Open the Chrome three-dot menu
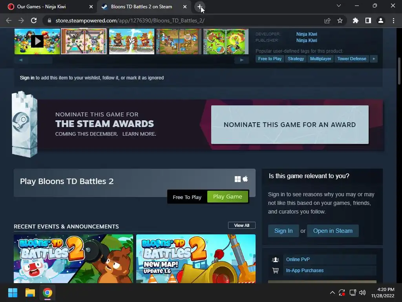This screenshot has width=402, height=302. click(393, 20)
